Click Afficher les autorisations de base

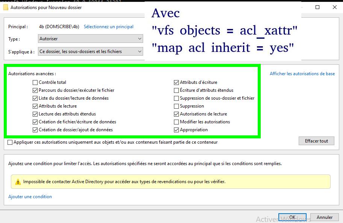[302, 74]
